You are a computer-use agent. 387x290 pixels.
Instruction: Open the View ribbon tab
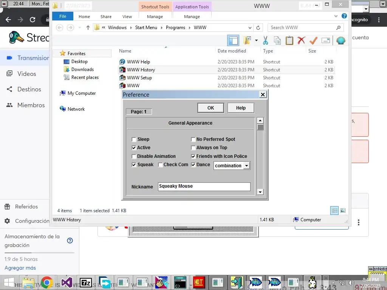click(x=127, y=17)
